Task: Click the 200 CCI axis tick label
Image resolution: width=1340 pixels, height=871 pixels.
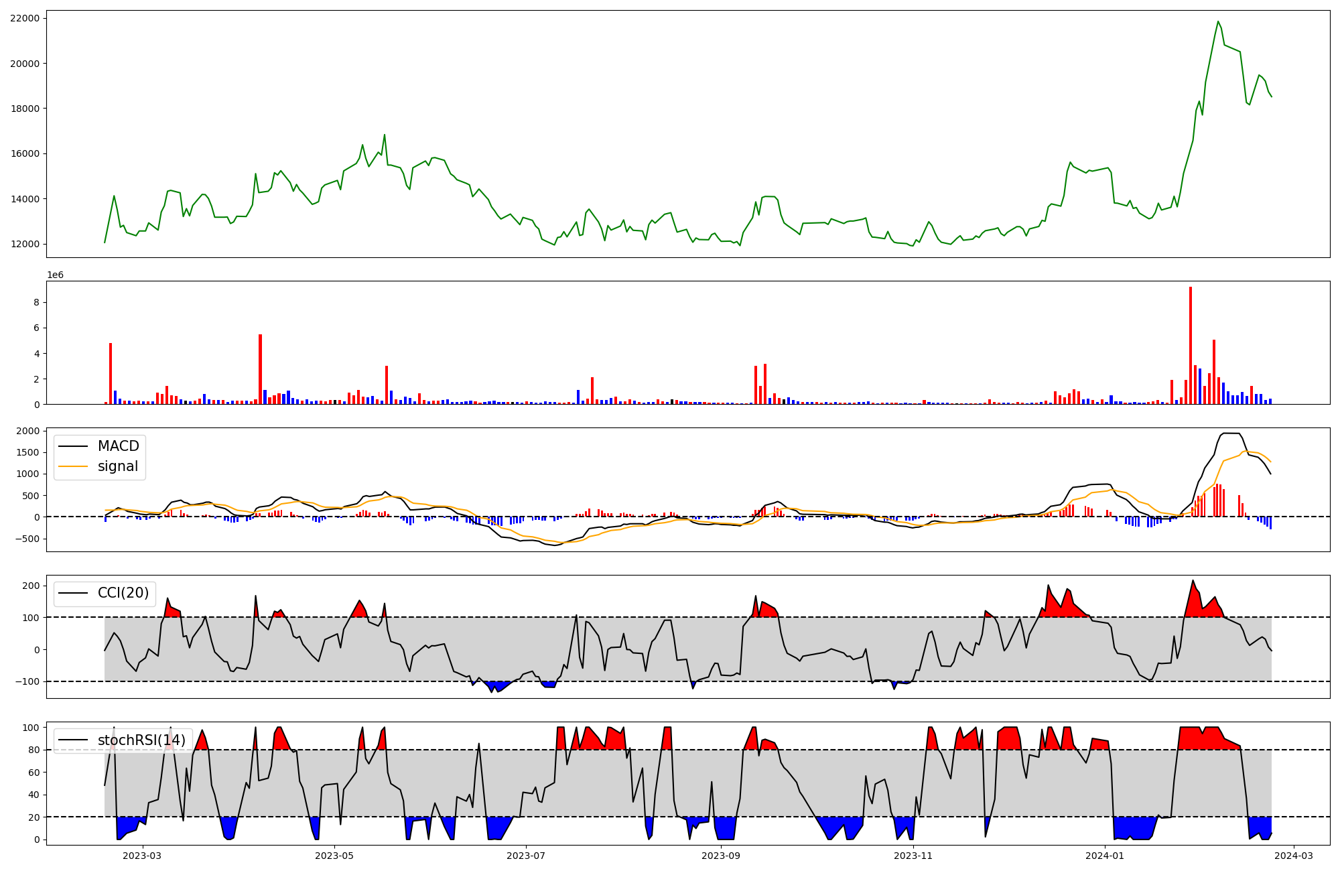Action: [31, 586]
